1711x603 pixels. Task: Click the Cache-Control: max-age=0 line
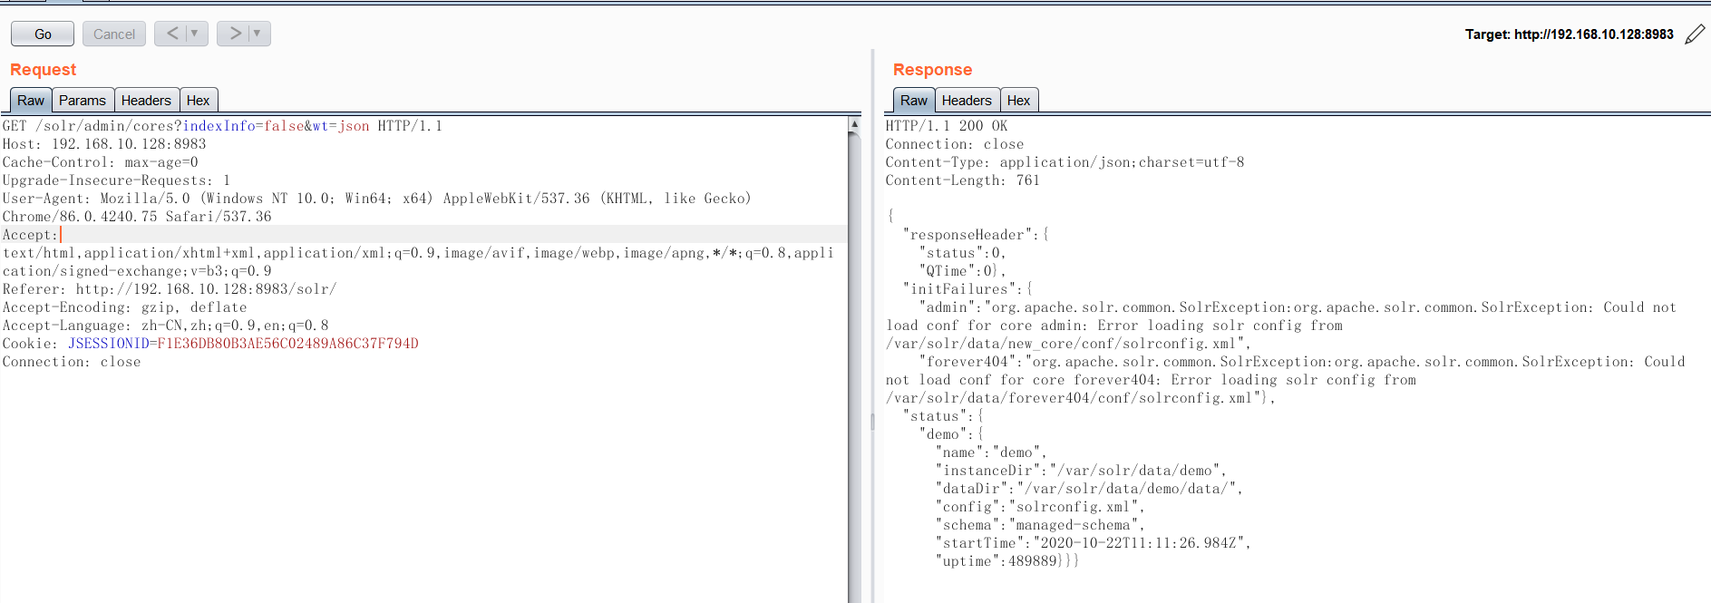coord(100,162)
